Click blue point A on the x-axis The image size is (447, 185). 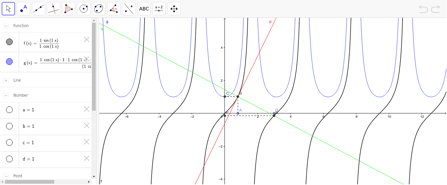click(238, 113)
